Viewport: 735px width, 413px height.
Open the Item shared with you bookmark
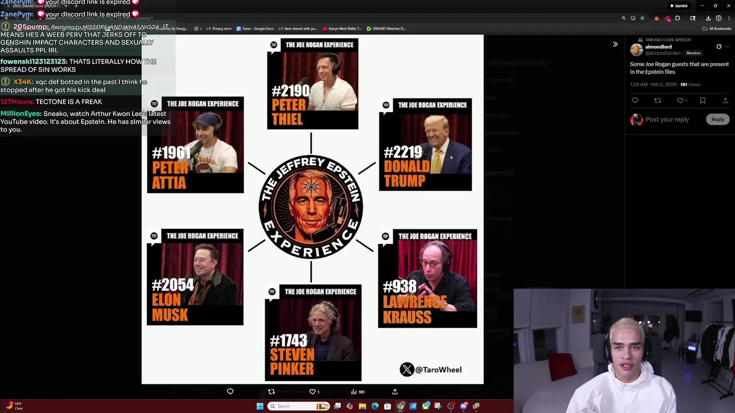297,28
